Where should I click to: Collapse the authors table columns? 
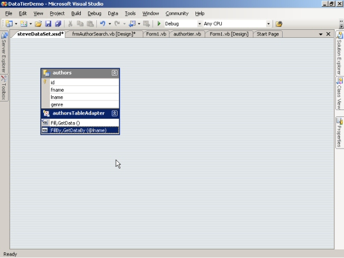115,73
